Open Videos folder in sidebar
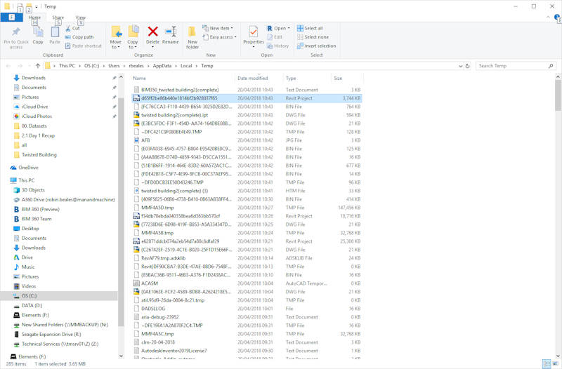Image resolution: width=562 pixels, height=369 pixels. coord(28,286)
